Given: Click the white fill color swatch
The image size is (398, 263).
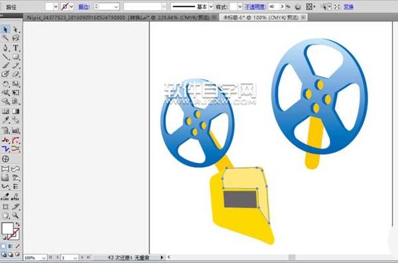Looking at the screenshot, I should (7, 229).
